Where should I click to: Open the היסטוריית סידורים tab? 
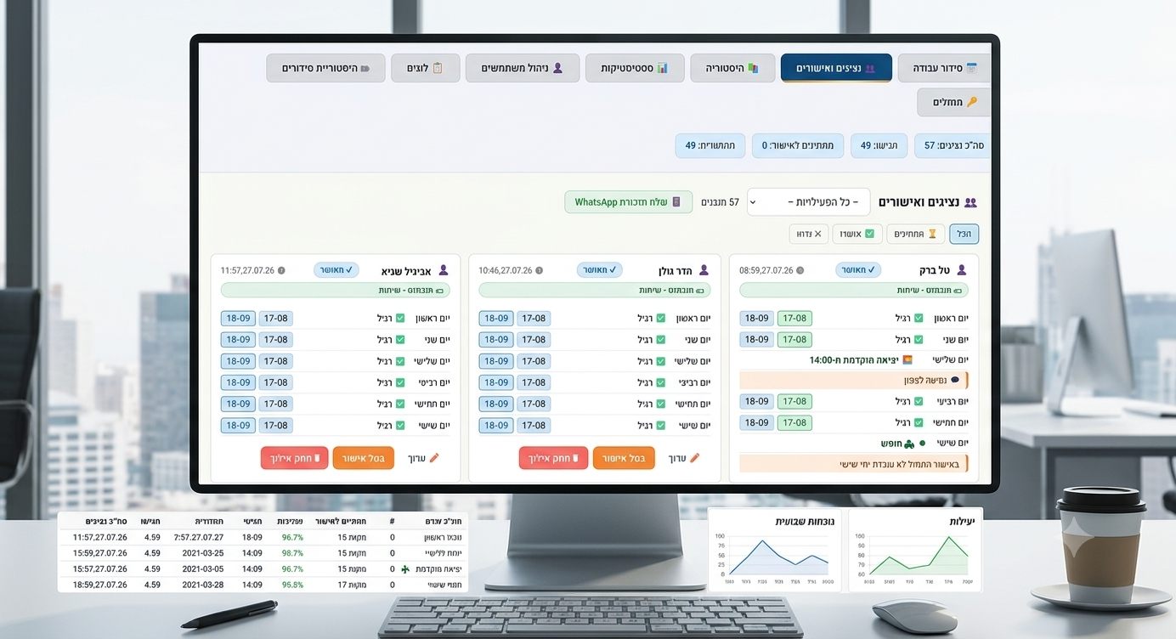(x=325, y=68)
